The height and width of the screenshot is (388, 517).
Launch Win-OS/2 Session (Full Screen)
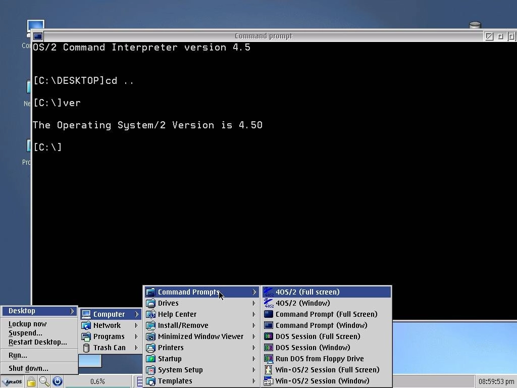coord(327,370)
